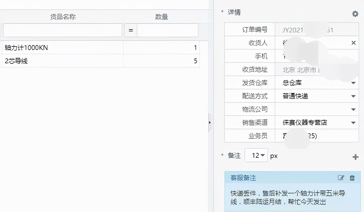Select the 2芯导线 row
364x212 pixels.
click(100, 61)
